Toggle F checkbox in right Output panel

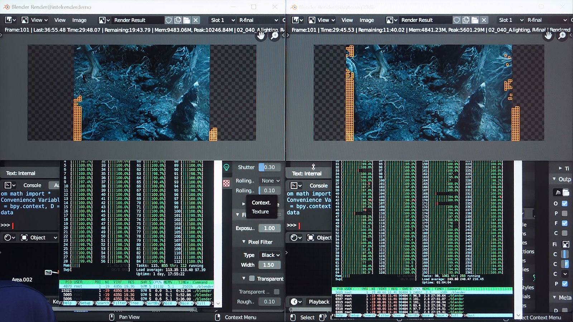[x=564, y=223]
